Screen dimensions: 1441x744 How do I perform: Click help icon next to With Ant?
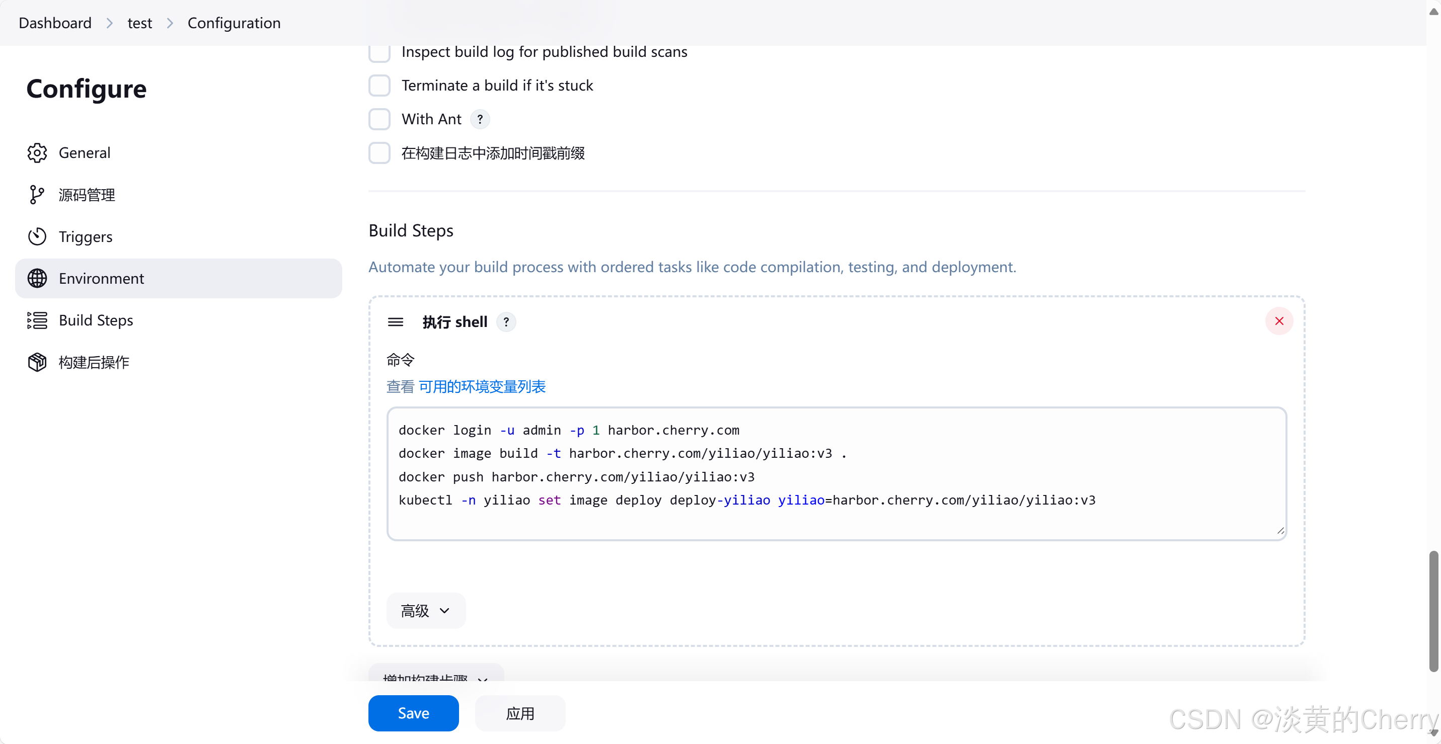click(x=480, y=119)
